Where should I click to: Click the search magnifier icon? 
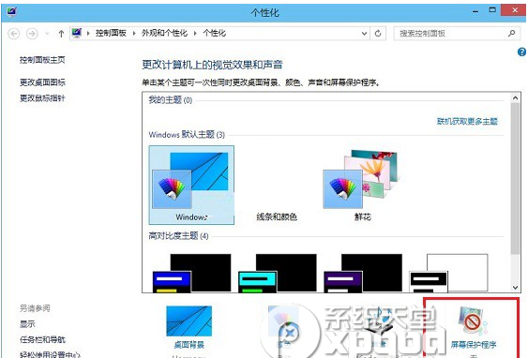(x=511, y=34)
